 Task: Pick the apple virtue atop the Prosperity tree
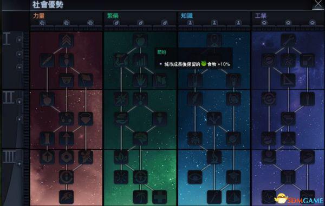pyautogui.click(x=140, y=41)
